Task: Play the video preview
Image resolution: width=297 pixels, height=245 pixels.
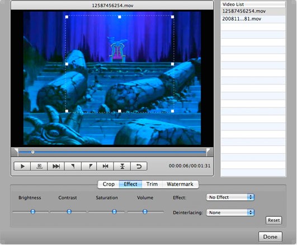Action: click(22, 166)
